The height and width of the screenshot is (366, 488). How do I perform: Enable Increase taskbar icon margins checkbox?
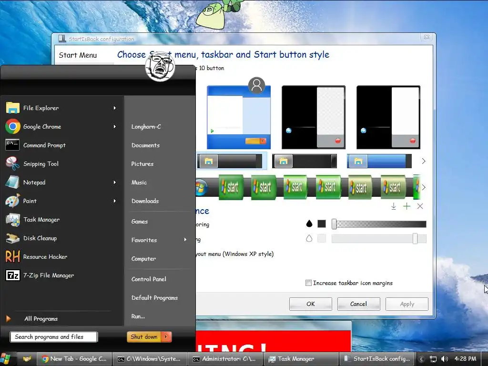(308, 283)
